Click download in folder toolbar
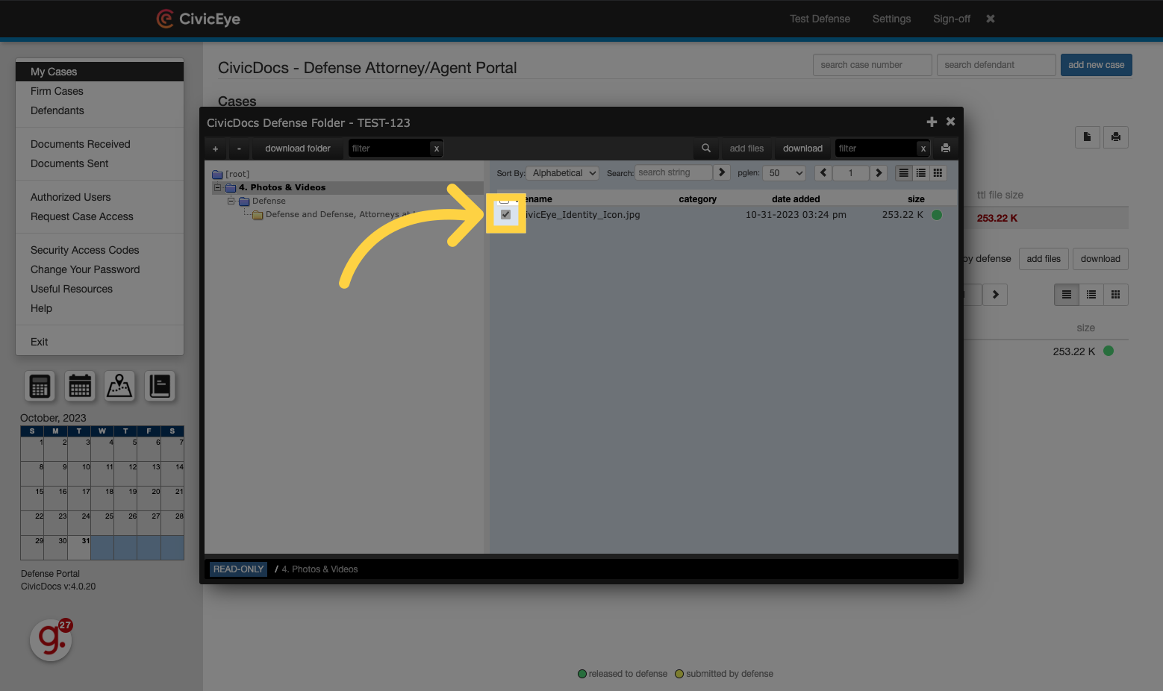The width and height of the screenshot is (1163, 691). tap(802, 148)
